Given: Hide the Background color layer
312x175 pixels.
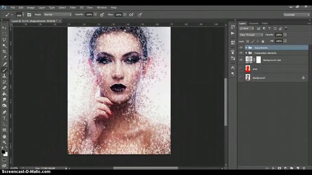Looking at the screenshot, I should pyautogui.click(x=241, y=60).
